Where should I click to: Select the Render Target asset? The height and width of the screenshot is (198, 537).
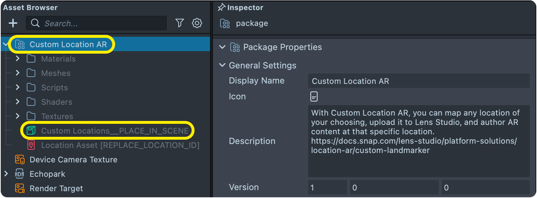click(56, 188)
